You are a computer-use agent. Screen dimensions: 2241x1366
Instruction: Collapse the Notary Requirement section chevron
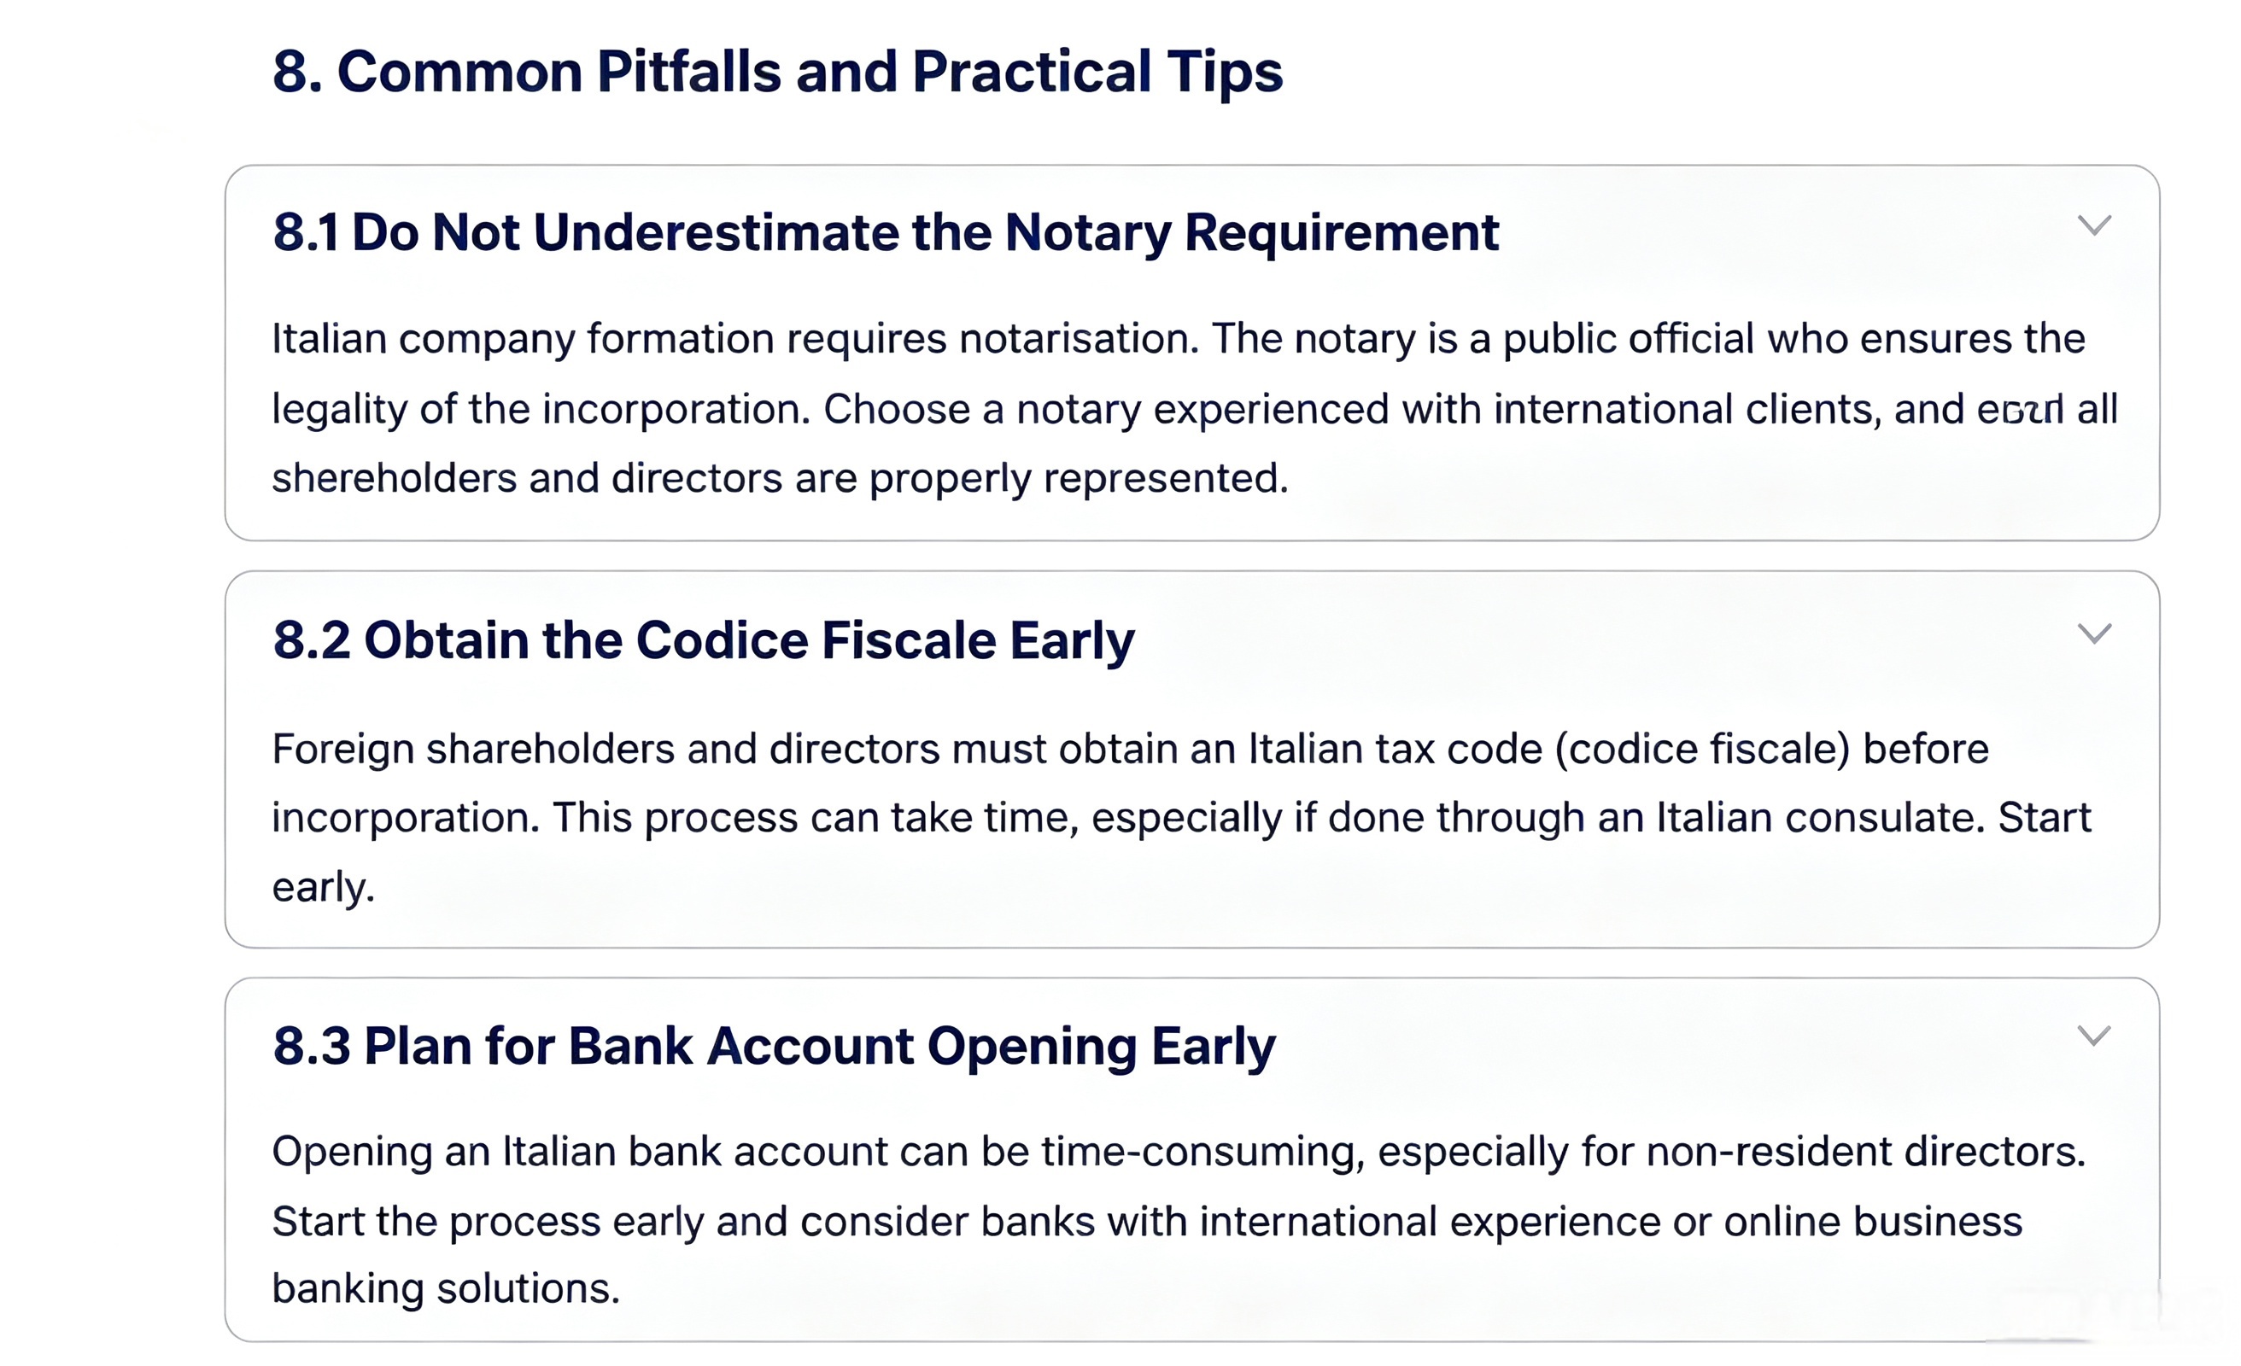click(x=2093, y=225)
